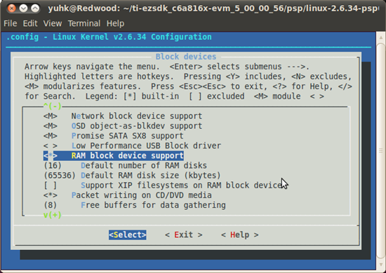Click the < Exit > button
The image size is (386, 273).
coord(184,234)
